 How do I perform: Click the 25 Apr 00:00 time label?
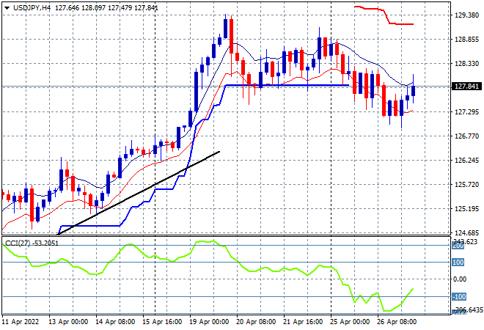[349, 322]
